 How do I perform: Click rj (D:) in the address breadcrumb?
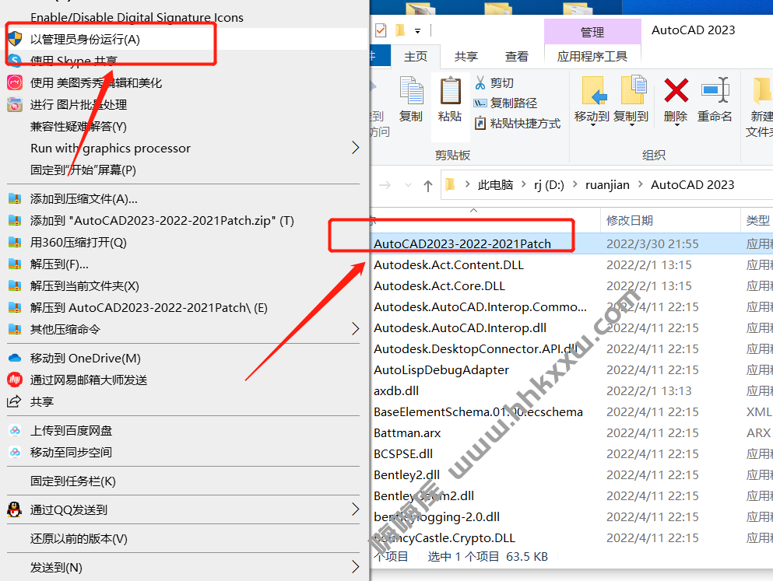click(x=549, y=184)
